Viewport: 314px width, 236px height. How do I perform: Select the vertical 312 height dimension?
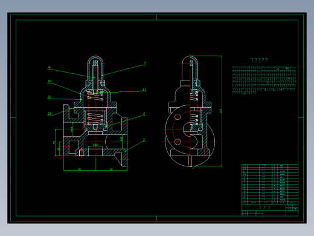[x=220, y=111]
